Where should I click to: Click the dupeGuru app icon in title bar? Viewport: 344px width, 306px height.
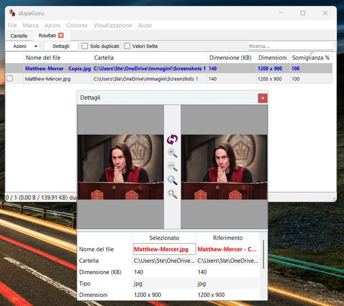pos(12,13)
